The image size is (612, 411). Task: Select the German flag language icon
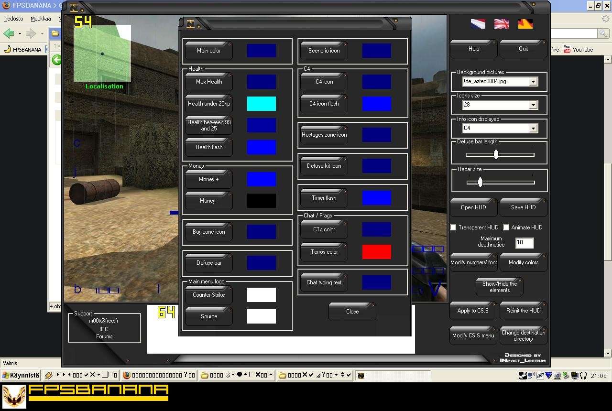[x=525, y=23]
